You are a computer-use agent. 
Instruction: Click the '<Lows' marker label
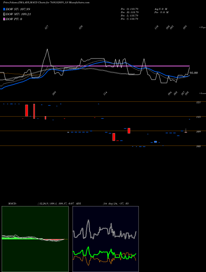tap(202, 93)
